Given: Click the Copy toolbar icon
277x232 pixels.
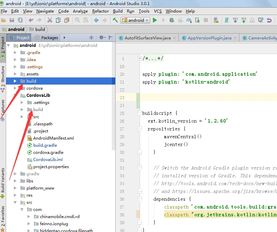Looking at the screenshot, I should point(58,20).
